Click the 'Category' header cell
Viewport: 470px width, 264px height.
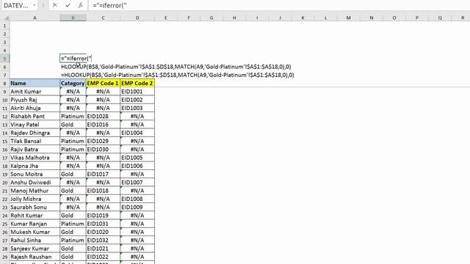point(73,83)
